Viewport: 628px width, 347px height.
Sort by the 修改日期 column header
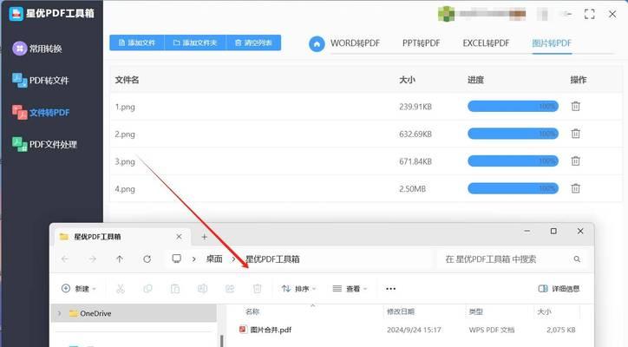(x=401, y=311)
